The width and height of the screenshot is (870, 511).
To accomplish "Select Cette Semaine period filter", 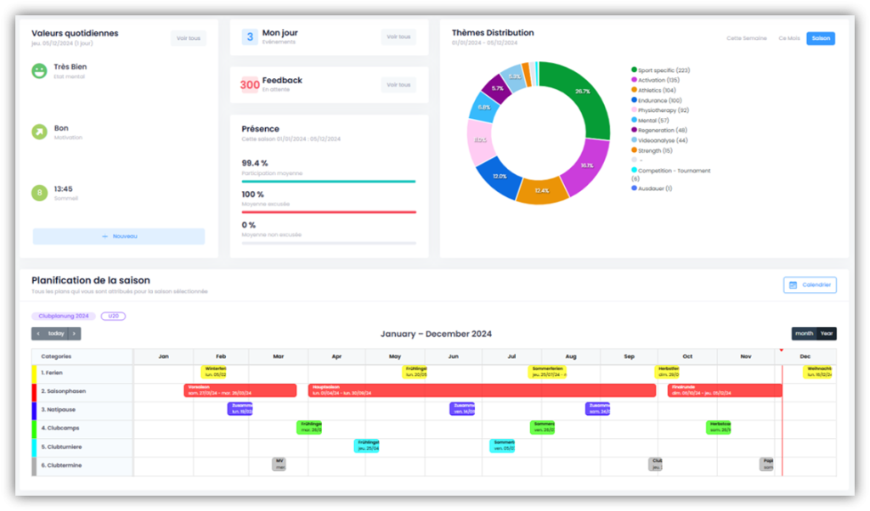I will click(x=746, y=38).
